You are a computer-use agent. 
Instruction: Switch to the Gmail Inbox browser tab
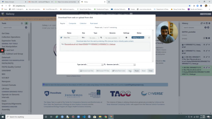tap(40, 2)
